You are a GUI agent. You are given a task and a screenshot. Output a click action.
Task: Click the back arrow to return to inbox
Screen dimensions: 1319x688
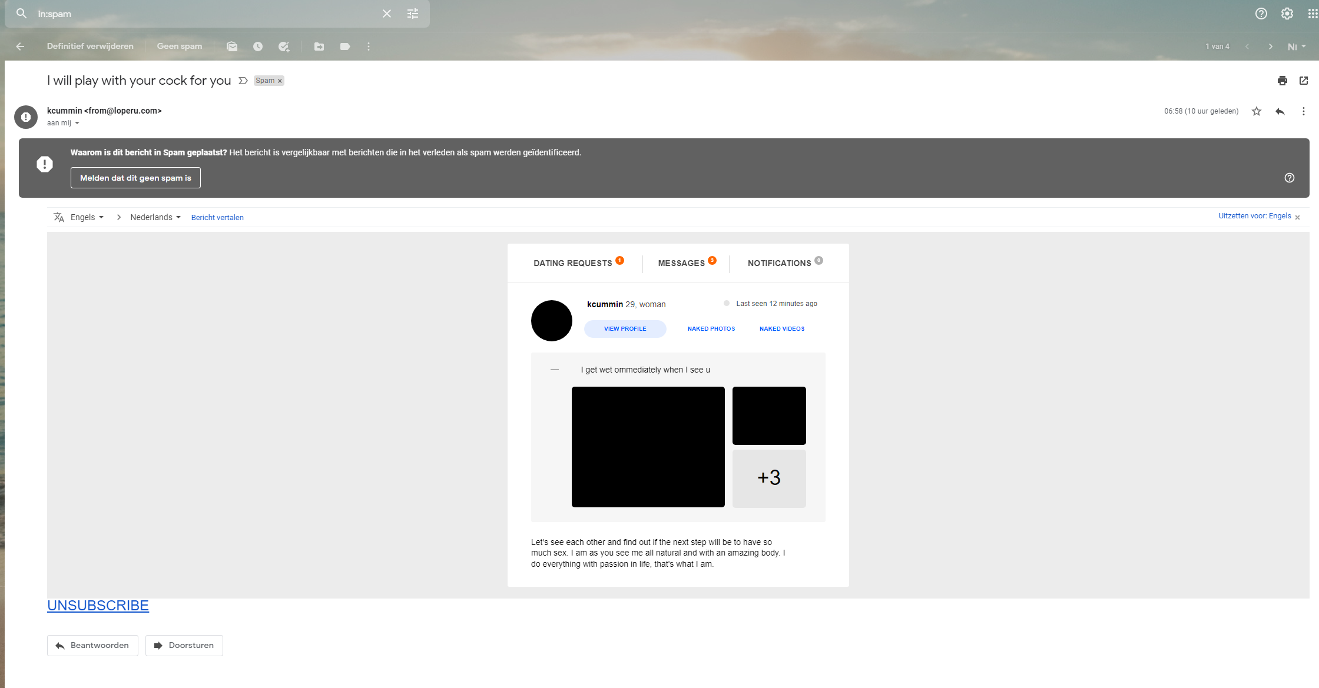pyautogui.click(x=21, y=46)
